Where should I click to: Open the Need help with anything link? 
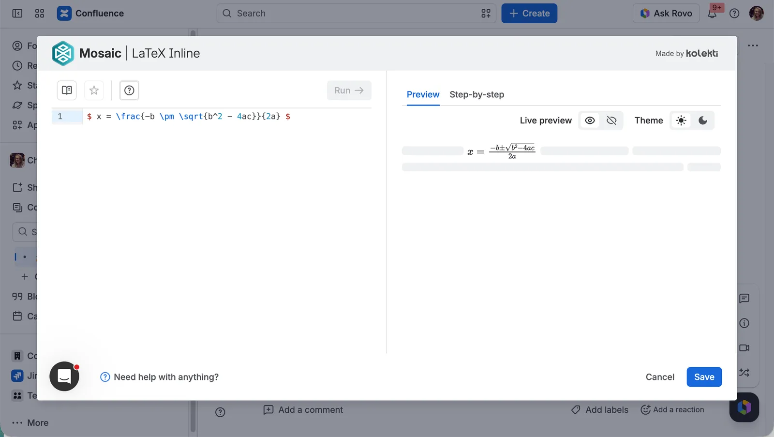click(159, 377)
